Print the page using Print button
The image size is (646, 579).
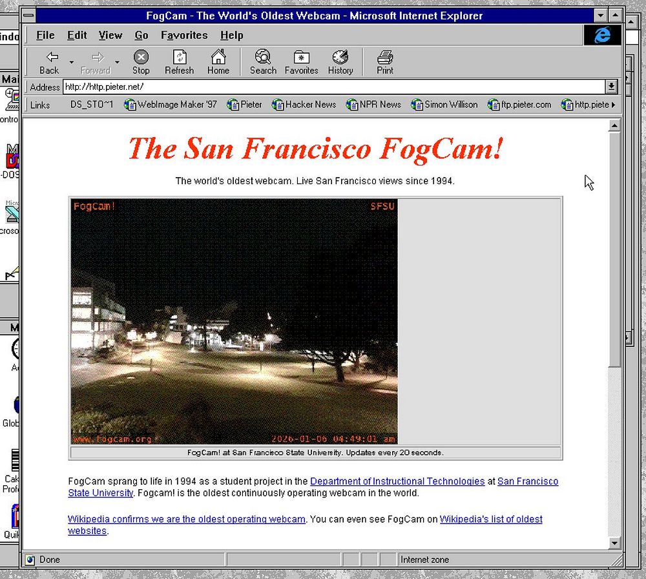pos(385,62)
